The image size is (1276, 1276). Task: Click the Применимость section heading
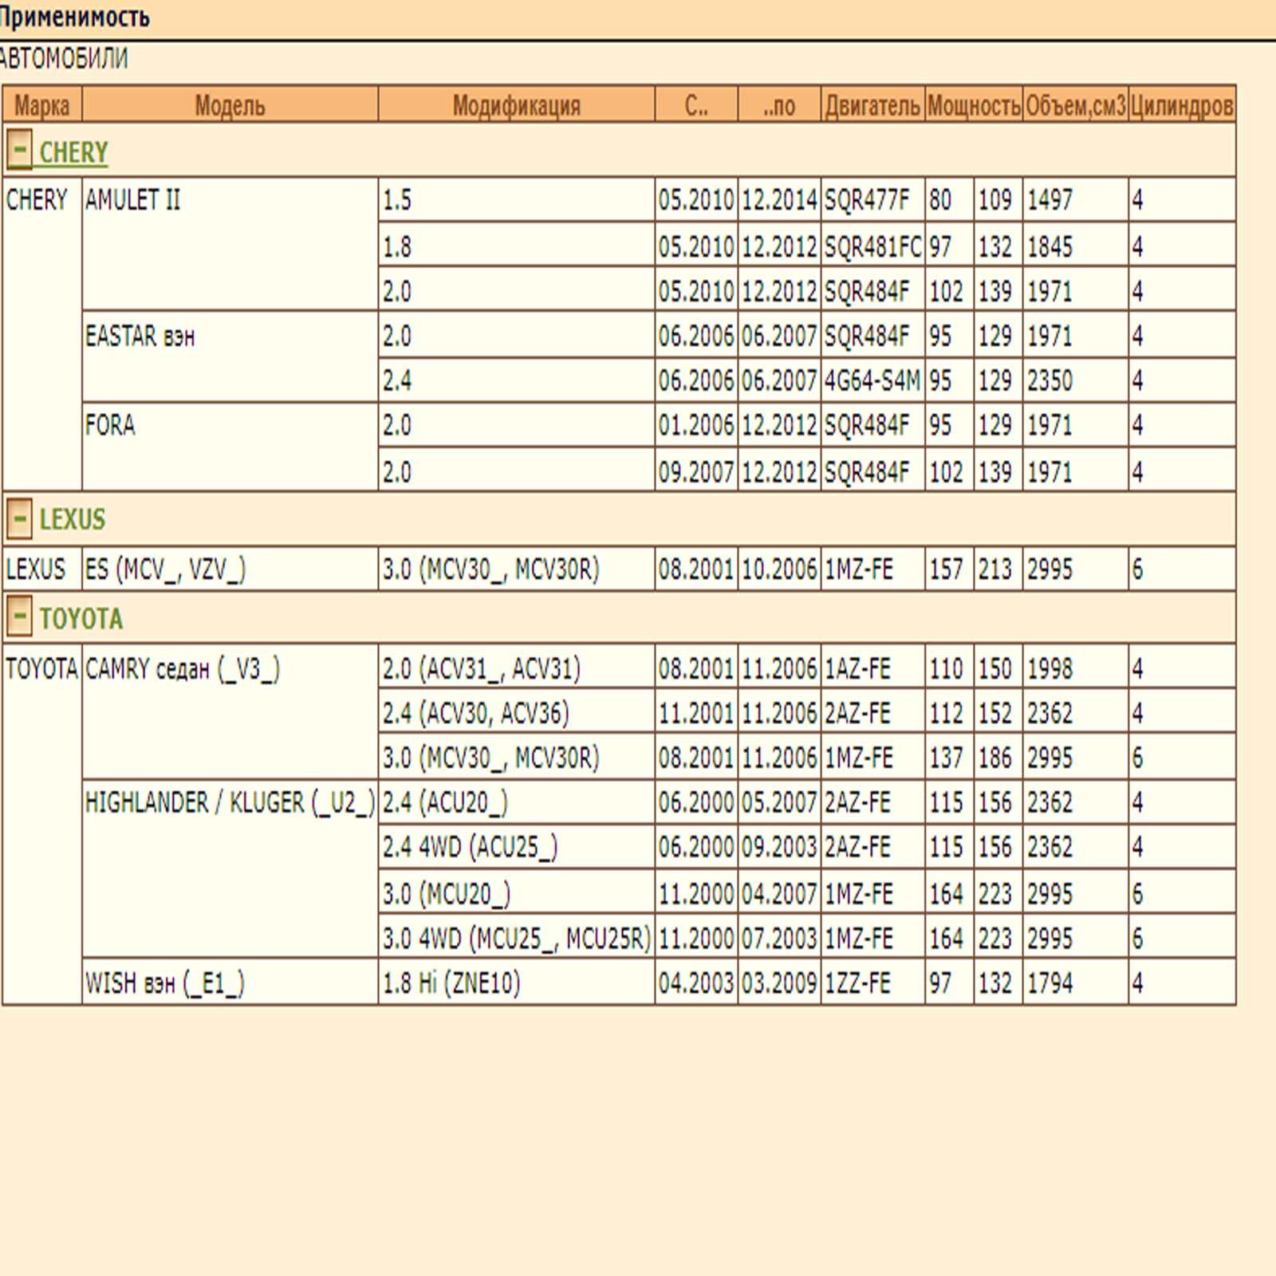(x=74, y=17)
